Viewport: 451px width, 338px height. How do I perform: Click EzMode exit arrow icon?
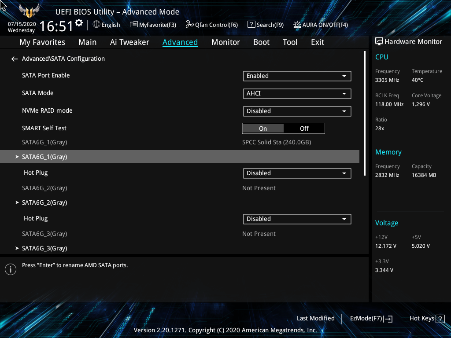click(x=388, y=319)
